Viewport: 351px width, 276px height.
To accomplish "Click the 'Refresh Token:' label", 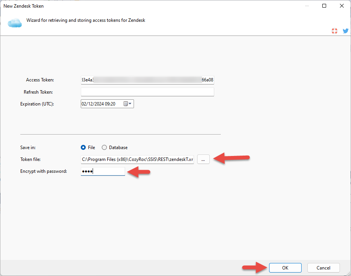I will click(38, 92).
